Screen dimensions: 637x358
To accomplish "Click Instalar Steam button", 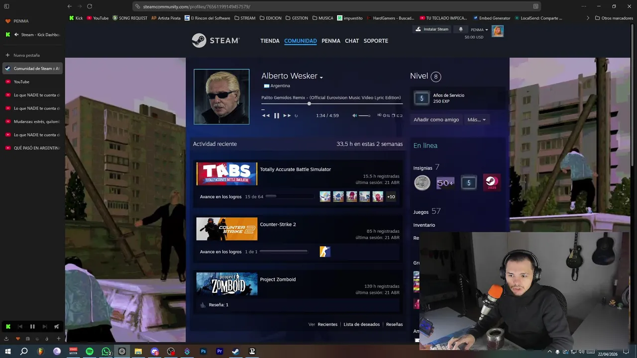I will (431, 29).
